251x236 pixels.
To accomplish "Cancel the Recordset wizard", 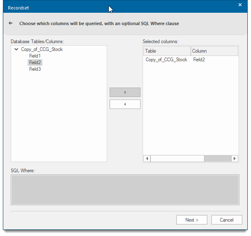I will (227, 220).
